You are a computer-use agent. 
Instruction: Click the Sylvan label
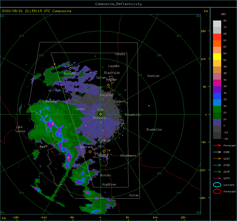point(101,78)
